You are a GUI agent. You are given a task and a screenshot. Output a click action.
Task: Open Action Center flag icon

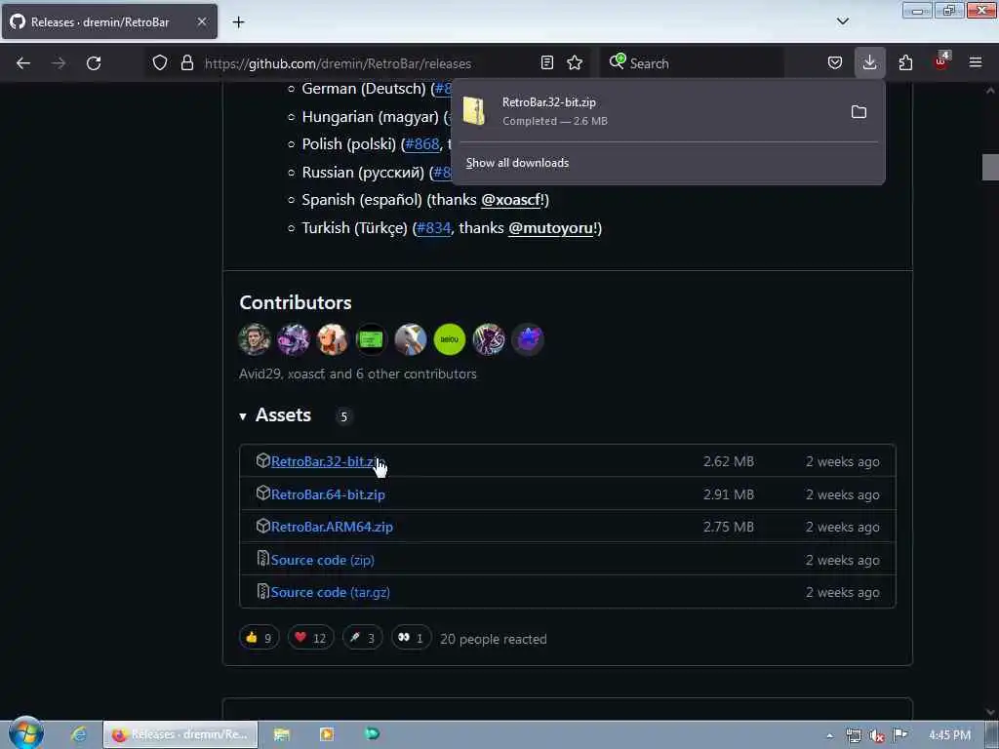(x=900, y=735)
